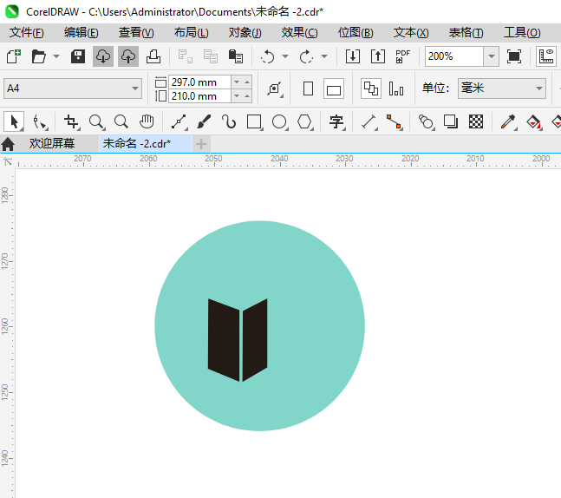Select the Ellipse tool
Image resolution: width=561 pixels, height=498 pixels.
[279, 121]
